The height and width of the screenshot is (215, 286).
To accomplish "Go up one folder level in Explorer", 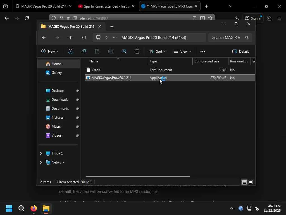I will click(71, 38).
